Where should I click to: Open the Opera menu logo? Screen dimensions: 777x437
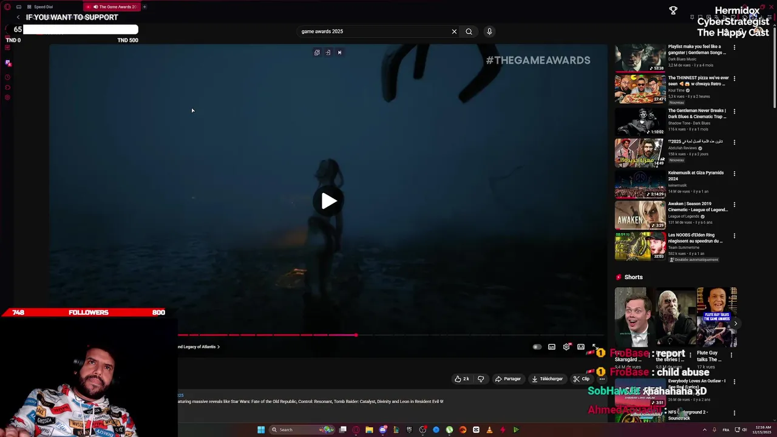(x=7, y=7)
